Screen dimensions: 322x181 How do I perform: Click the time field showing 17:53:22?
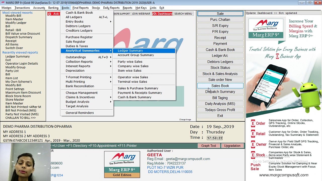click(215, 138)
